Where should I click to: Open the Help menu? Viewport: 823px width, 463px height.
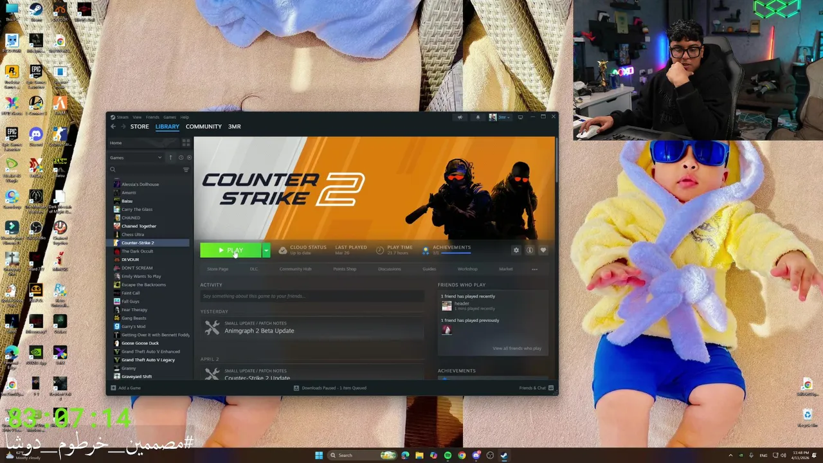pos(185,117)
